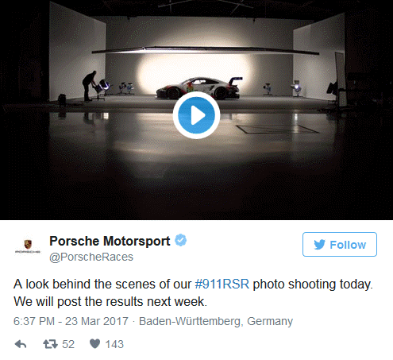This screenshot has width=393, height=360.
Task: Click the Twitter bird icon in Follow
Action: point(319,245)
